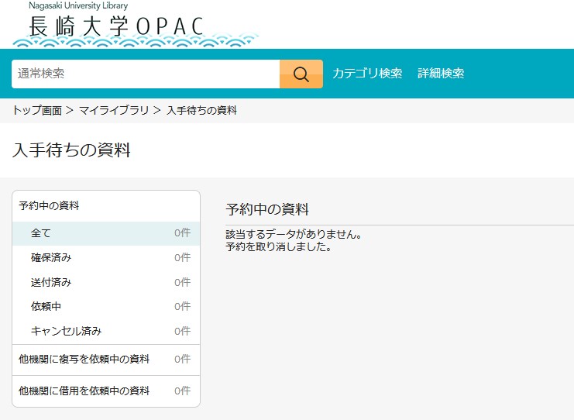Go to トップ画面 via the breadcrumb
This screenshot has height=420, width=574.
37,111
